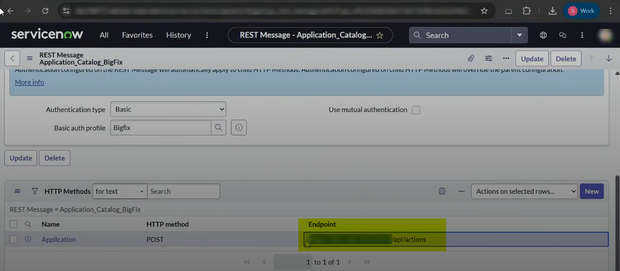Click the form back chevron button
This screenshot has width=620, height=271.
coord(12,59)
